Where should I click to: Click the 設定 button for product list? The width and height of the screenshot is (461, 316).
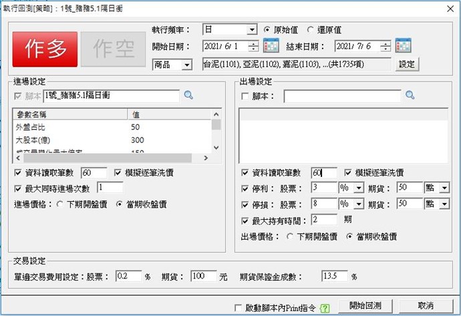pos(407,64)
